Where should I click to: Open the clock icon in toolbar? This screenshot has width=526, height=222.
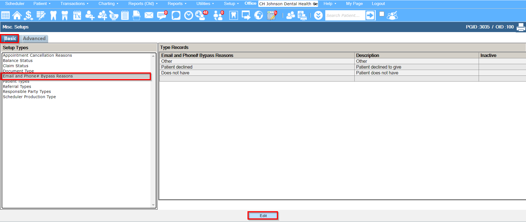189,15
